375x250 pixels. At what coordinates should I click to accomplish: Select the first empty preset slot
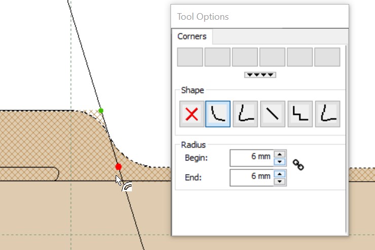[190, 57]
